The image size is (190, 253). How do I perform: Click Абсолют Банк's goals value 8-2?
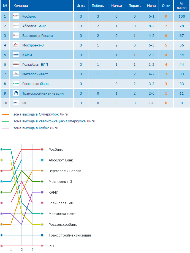pyautogui.click(x=151, y=26)
